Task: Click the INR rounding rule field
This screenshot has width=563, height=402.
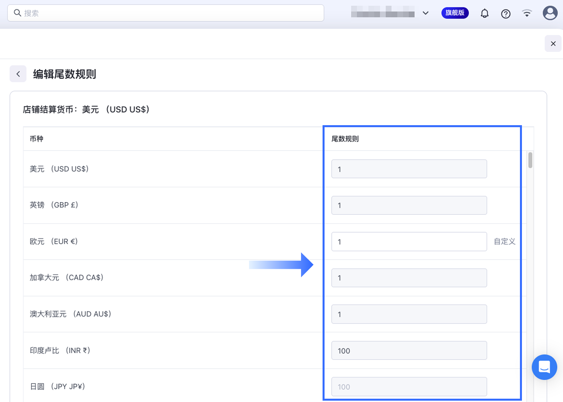Action: (409, 350)
